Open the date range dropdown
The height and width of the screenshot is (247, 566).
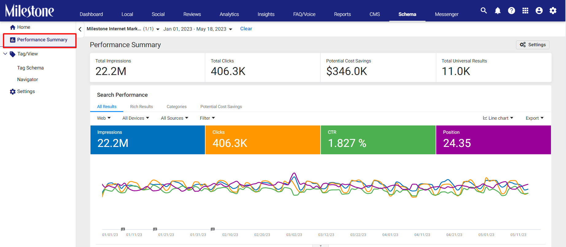[198, 29]
